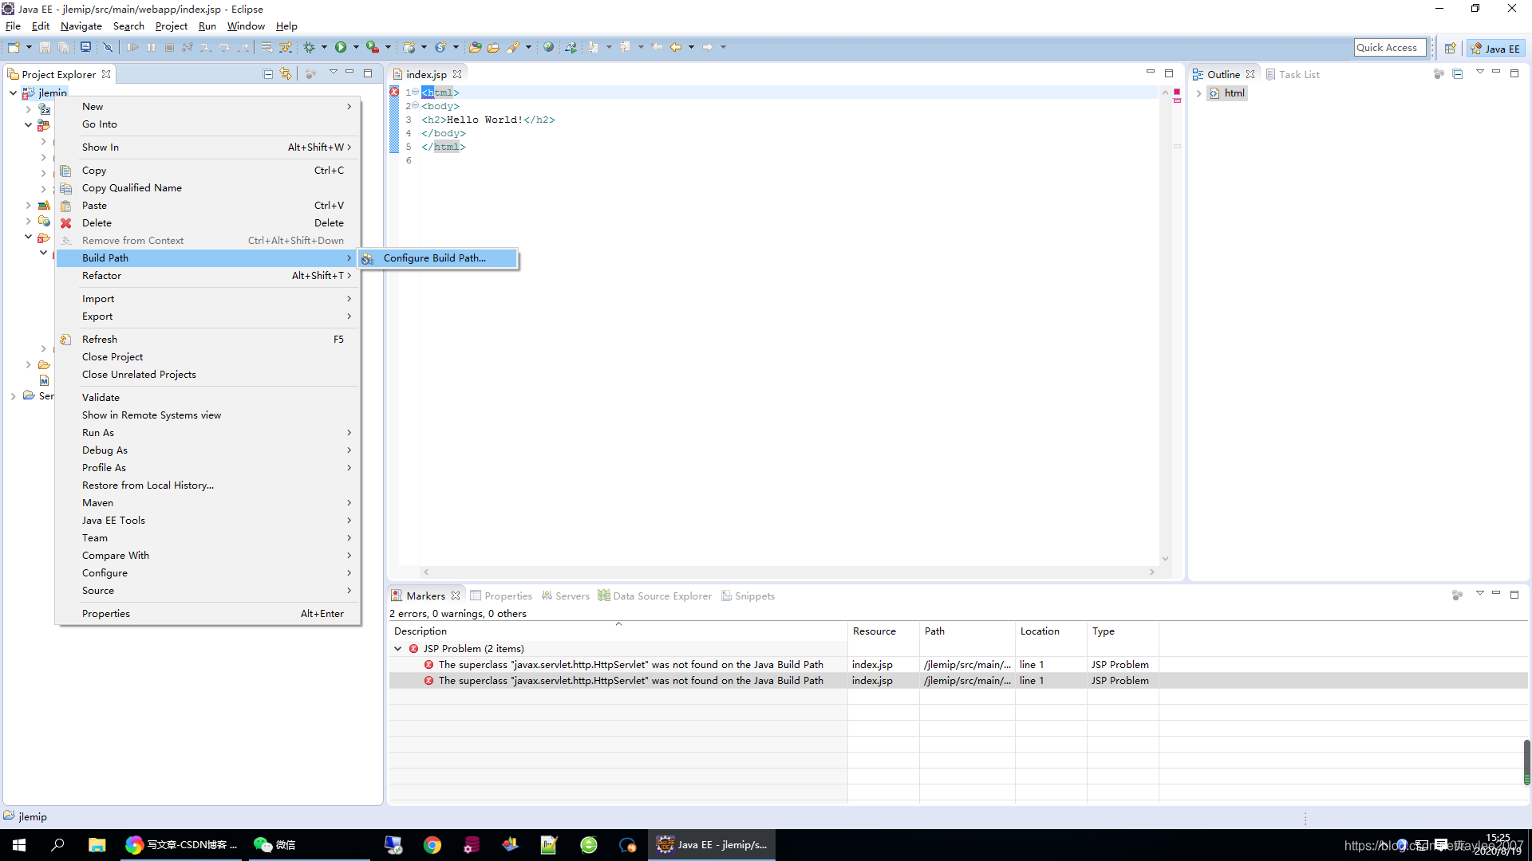Open the web browser globe icon
The width and height of the screenshot is (1532, 861).
pos(548,47)
